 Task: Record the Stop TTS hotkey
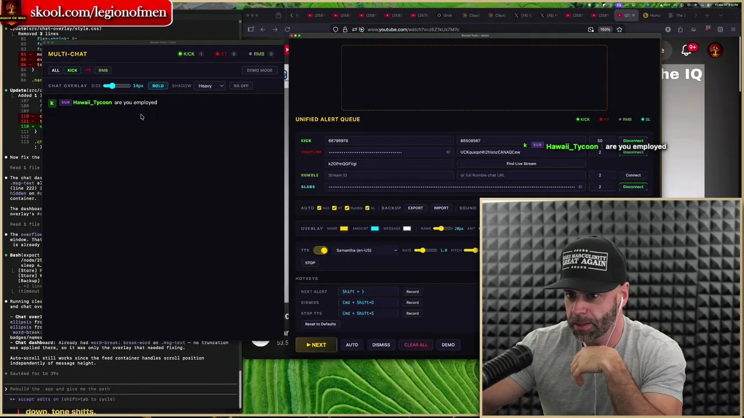point(412,313)
